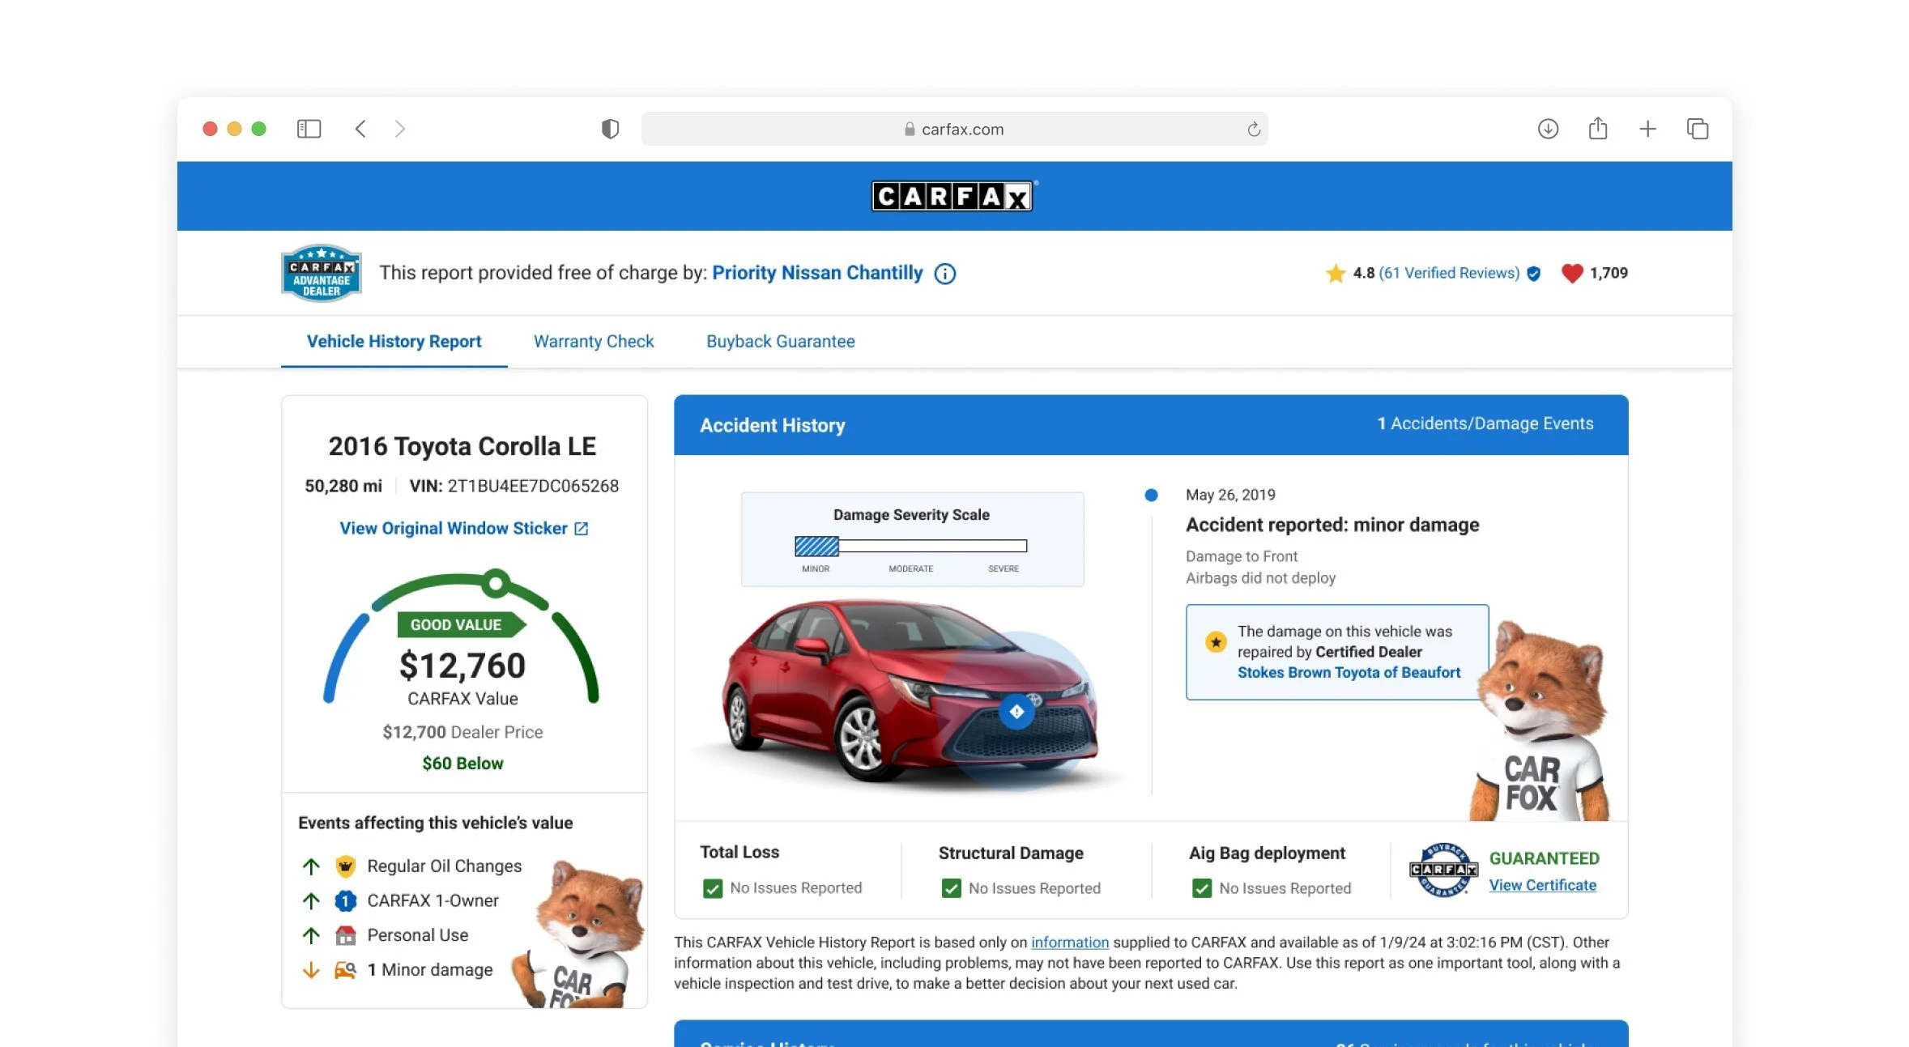1909x1047 pixels.
Task: Click the Safari share icon
Action: (x=1597, y=129)
